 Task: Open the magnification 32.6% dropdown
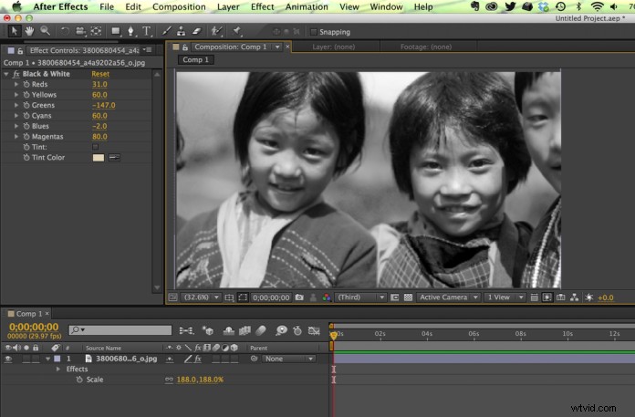tap(201, 297)
